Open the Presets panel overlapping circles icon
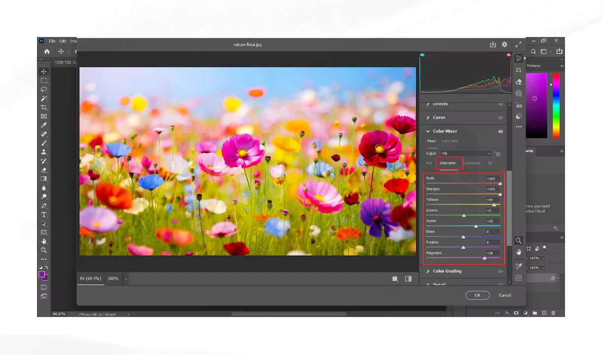The height and width of the screenshot is (355, 602). tap(519, 117)
